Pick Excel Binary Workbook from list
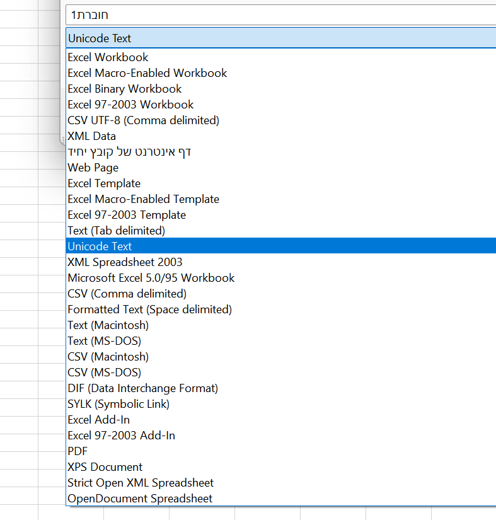 [281, 89]
